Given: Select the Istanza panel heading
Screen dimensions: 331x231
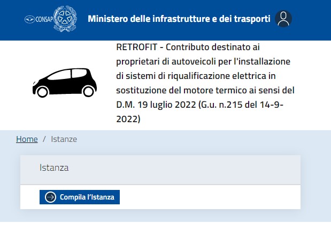Looking at the screenshot, I should 54,168.
